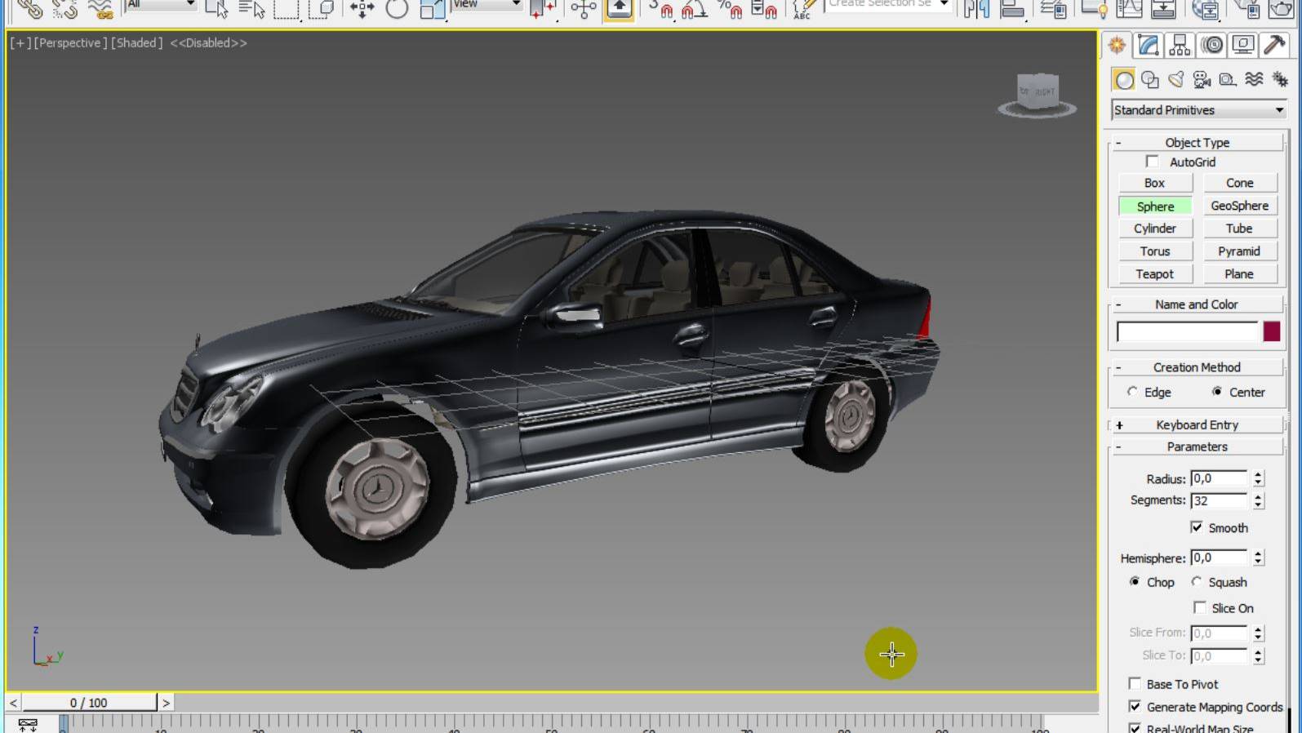Viewport: 1302px width, 733px height.
Task: Switch to Modify panel tab
Action: pos(1148,45)
